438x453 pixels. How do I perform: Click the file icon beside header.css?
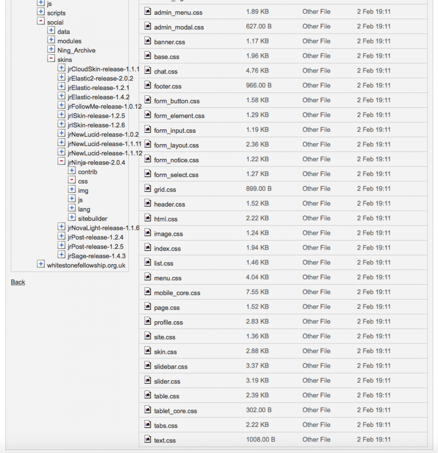point(147,203)
